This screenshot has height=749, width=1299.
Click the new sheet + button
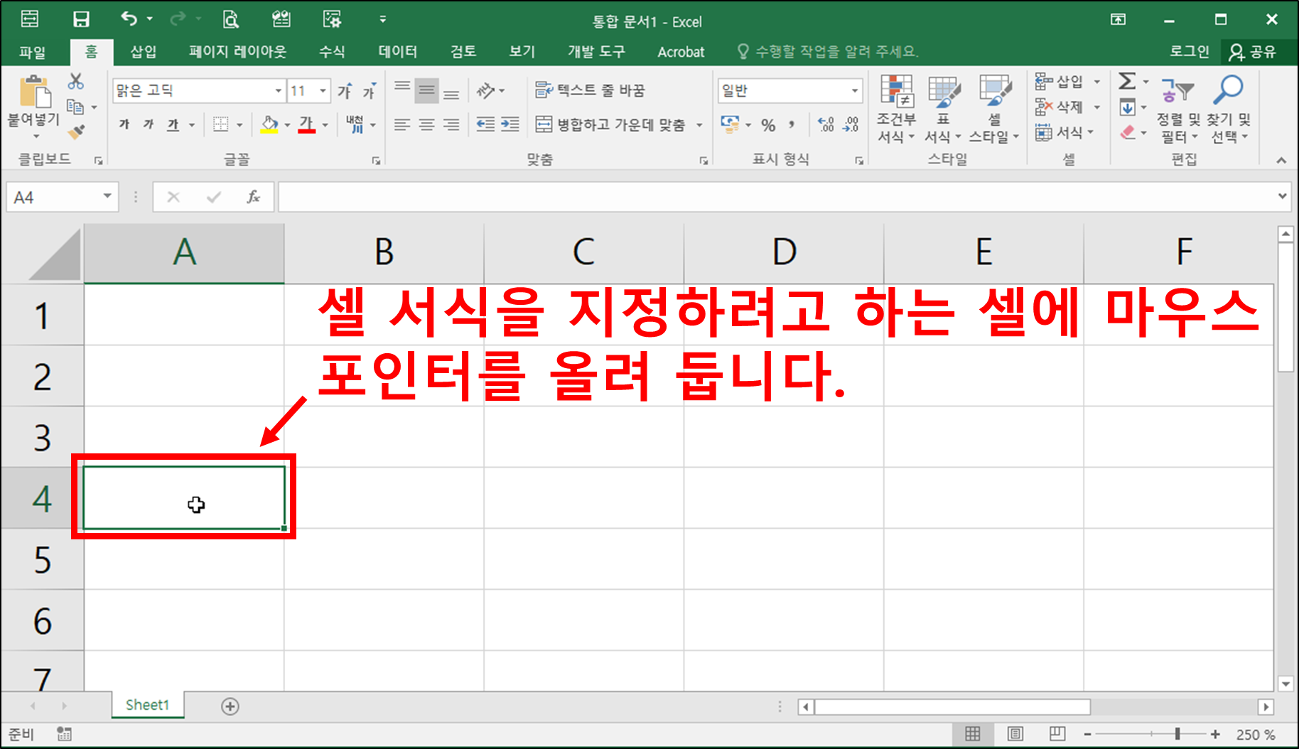229,706
